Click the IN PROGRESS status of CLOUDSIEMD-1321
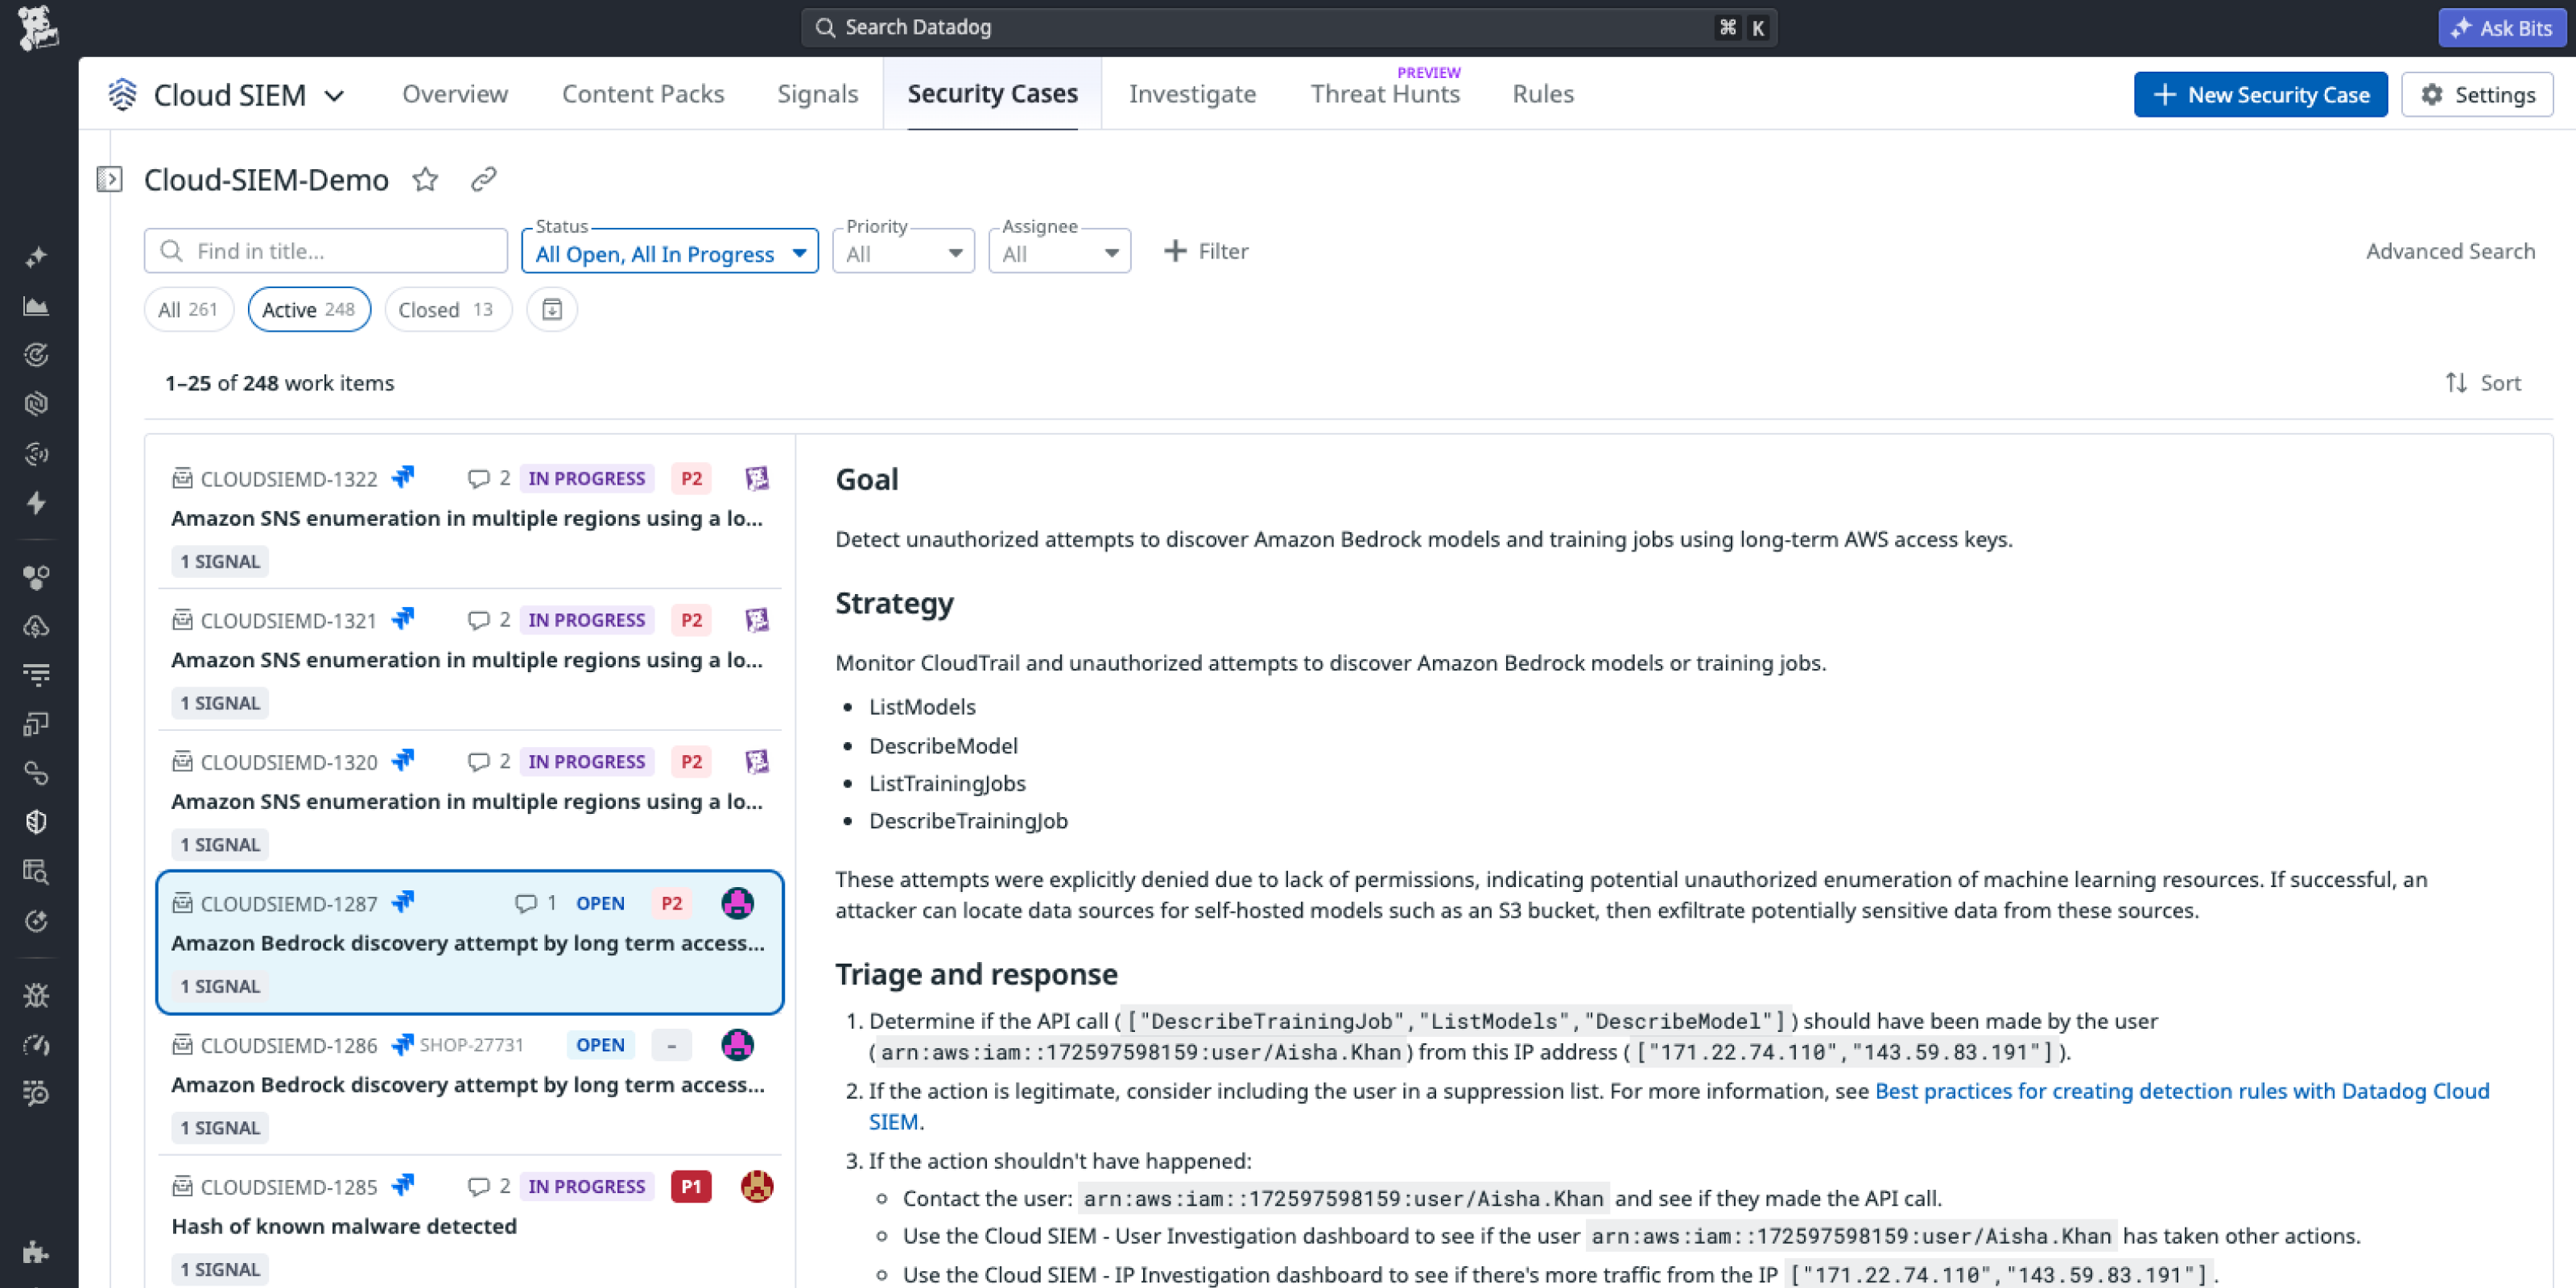The height and width of the screenshot is (1288, 2576). pos(587,620)
